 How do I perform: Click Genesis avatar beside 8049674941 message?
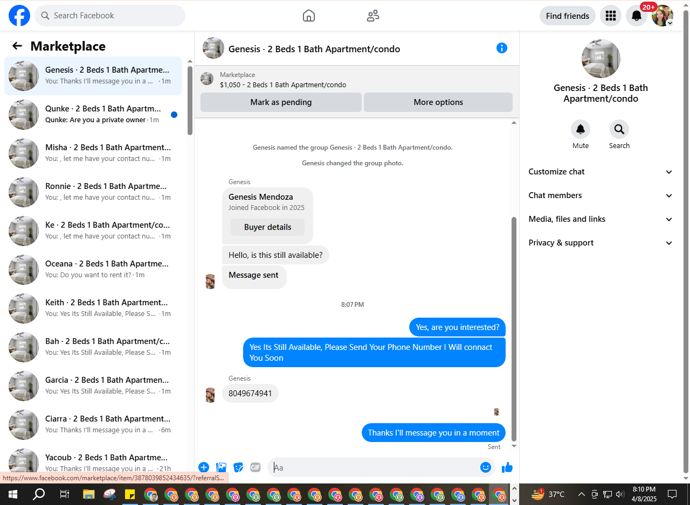coord(210,395)
